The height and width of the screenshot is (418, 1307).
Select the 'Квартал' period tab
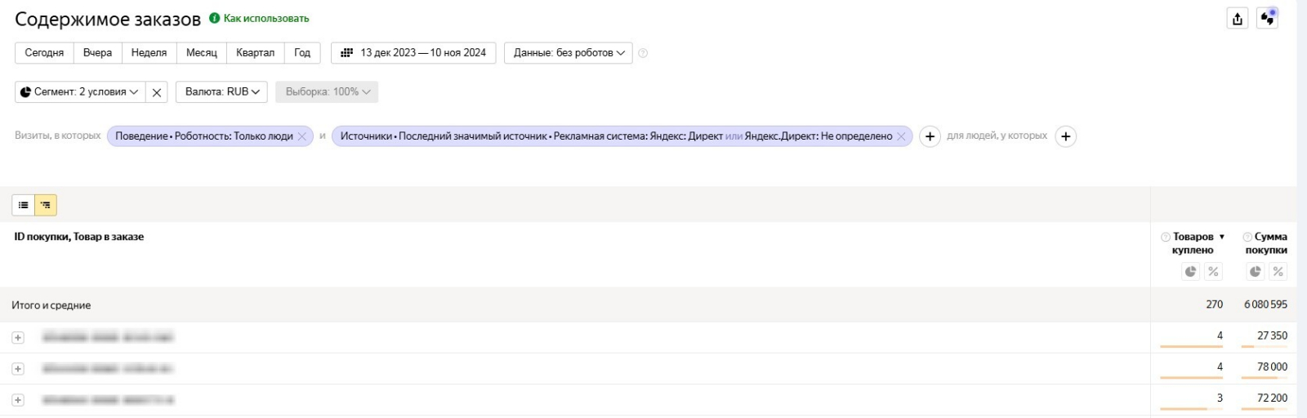tap(255, 53)
